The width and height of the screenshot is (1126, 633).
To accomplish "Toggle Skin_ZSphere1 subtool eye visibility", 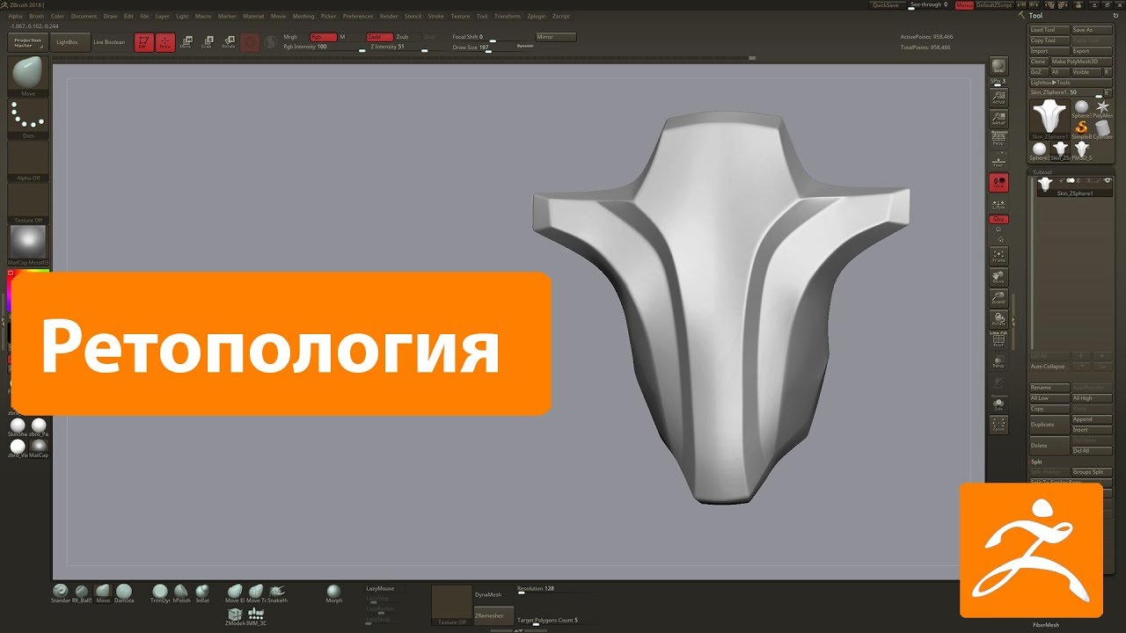I will (x=1107, y=180).
